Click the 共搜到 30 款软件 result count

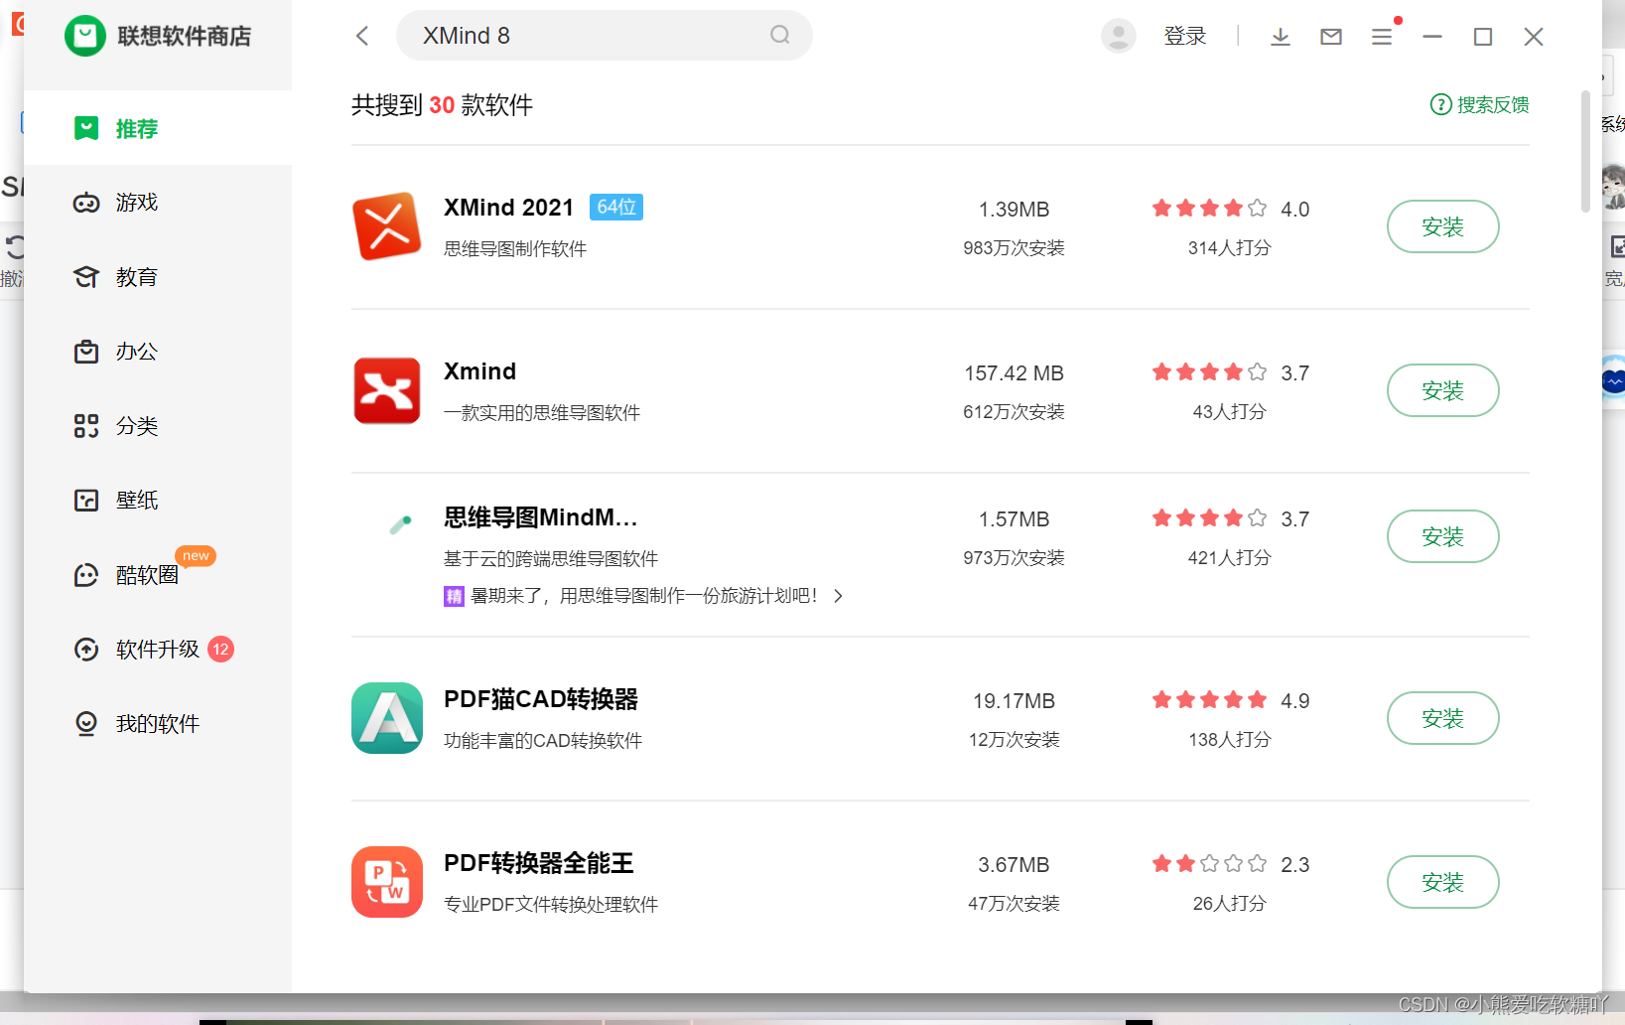(442, 105)
